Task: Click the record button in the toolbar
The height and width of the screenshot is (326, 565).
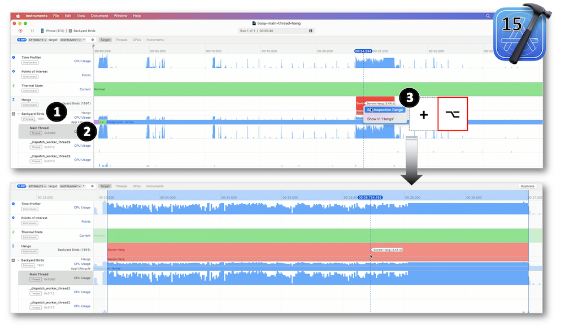Action: pyautogui.click(x=20, y=31)
